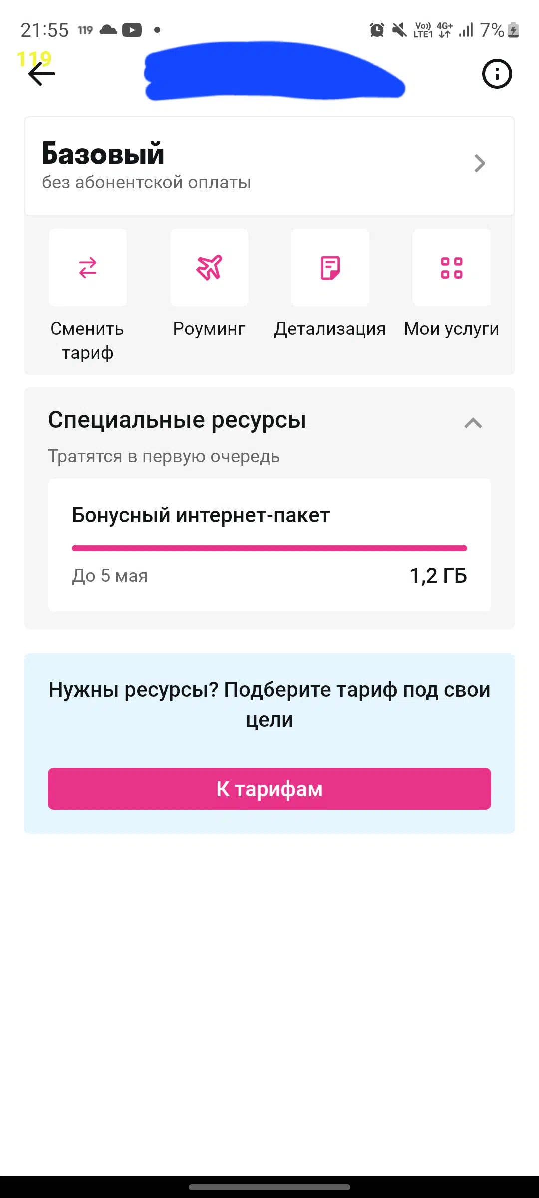The image size is (539, 1198).
Task: Tap the К тарифам button
Action: coord(269,789)
